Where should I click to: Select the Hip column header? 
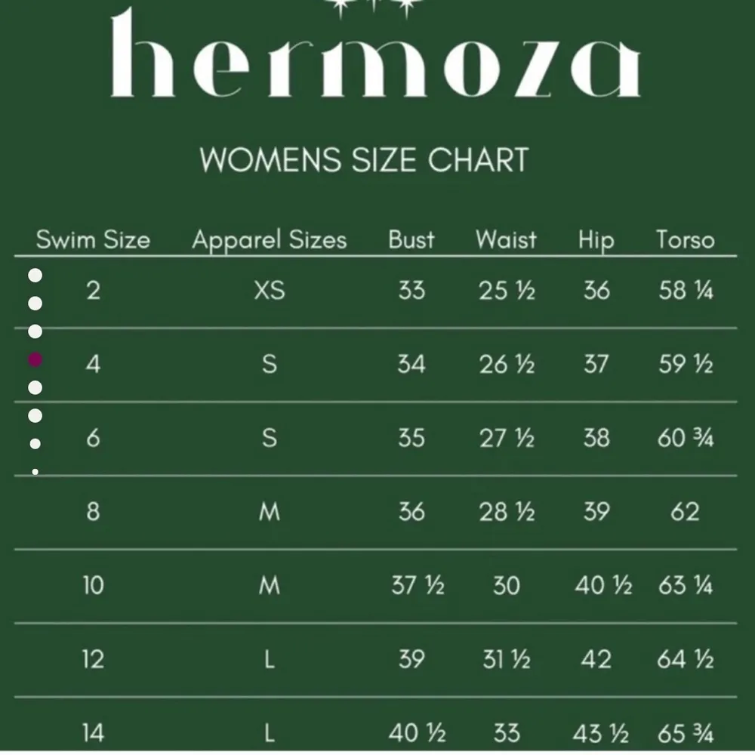(596, 240)
